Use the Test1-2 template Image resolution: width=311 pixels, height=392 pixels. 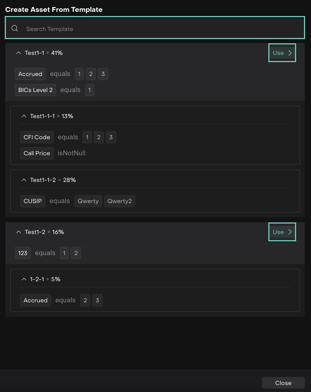[282, 232]
